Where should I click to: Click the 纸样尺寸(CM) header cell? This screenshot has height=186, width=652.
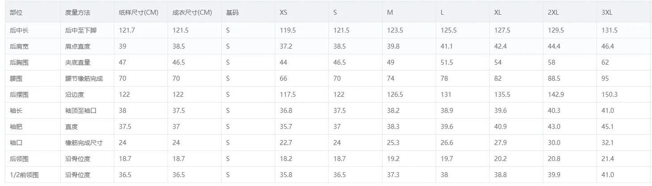[x=139, y=12]
